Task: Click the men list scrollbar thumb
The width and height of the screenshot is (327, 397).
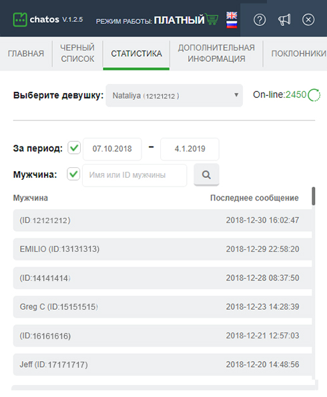Action: click(x=314, y=197)
